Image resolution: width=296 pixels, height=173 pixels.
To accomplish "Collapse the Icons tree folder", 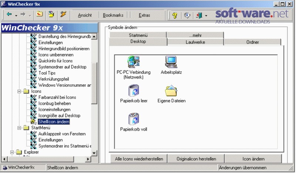I will pos(19,91).
